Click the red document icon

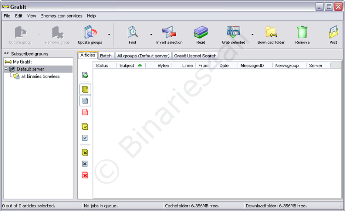(x=85, y=112)
